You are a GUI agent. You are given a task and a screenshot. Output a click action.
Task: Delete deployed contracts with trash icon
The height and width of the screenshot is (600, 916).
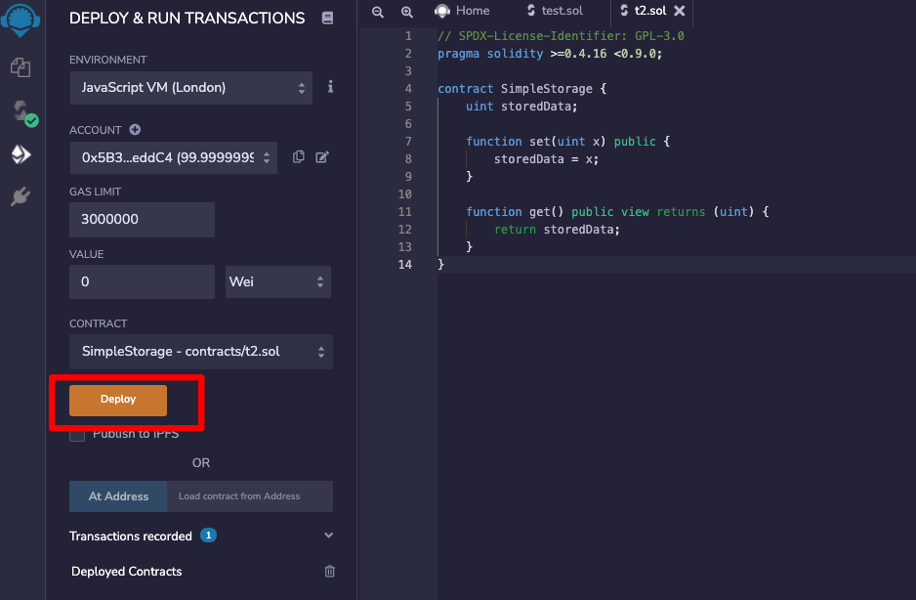click(x=329, y=572)
